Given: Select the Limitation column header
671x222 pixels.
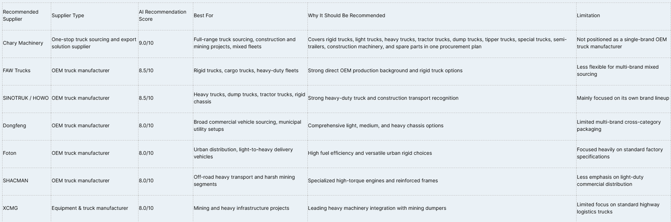Looking at the screenshot, I should pos(623,16).
